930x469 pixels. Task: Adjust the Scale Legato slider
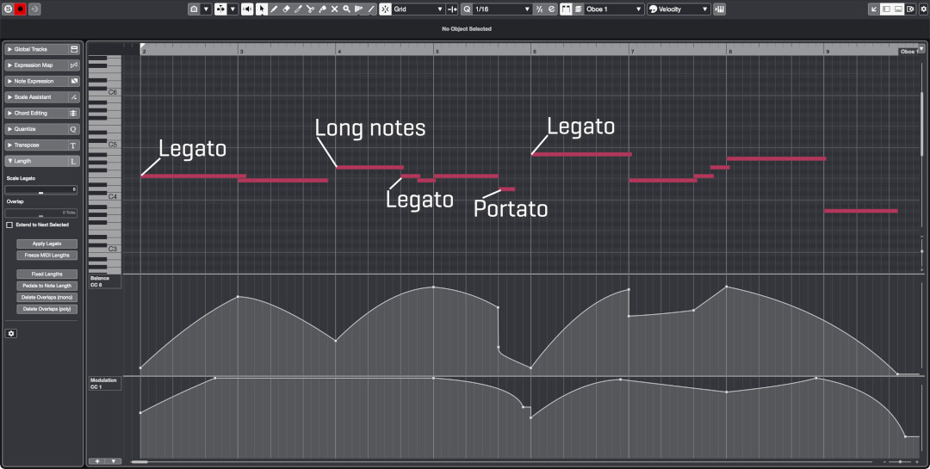pos(41,189)
